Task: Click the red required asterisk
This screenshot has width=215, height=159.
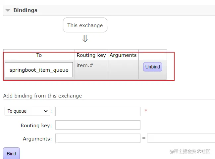Action: click(x=146, y=111)
